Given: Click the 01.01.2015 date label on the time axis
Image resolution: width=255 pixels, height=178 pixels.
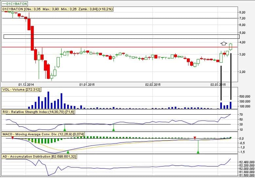Looking at the screenshot, I should tap(86, 84).
